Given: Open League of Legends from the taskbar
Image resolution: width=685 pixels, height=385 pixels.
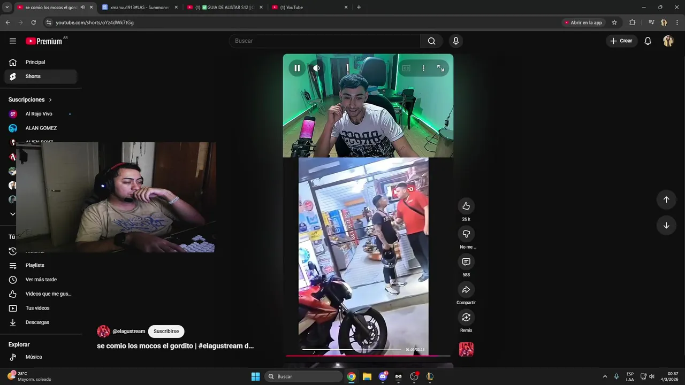Looking at the screenshot, I should [x=430, y=376].
